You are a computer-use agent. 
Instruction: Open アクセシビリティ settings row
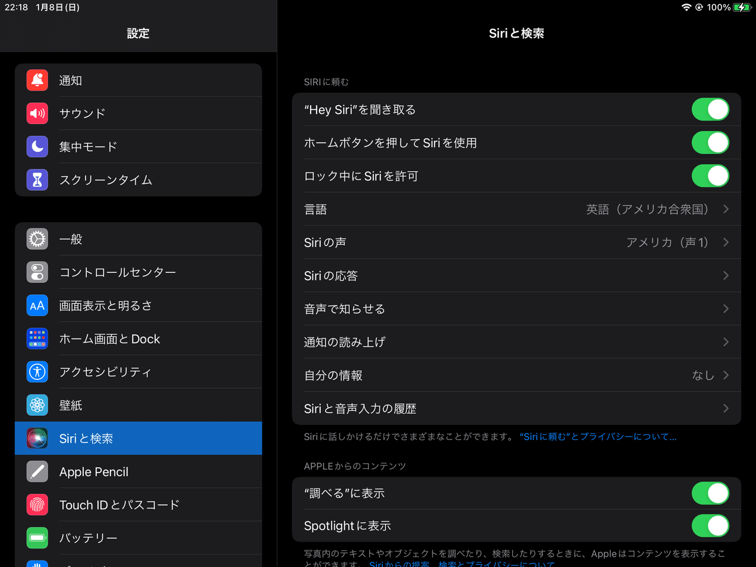click(138, 372)
